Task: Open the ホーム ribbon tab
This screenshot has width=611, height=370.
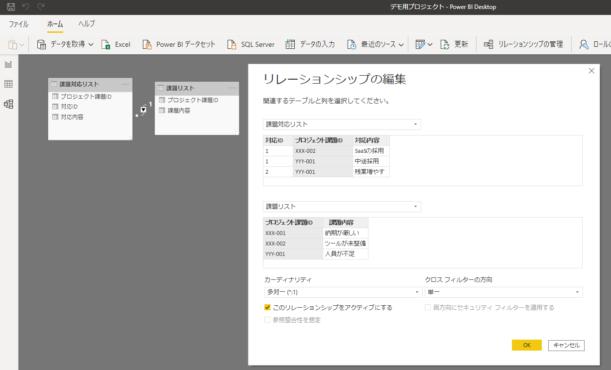Action: [x=55, y=24]
